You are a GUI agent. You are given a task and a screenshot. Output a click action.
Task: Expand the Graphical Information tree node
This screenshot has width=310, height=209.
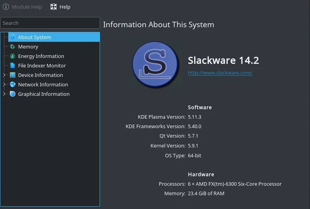coord(4,94)
